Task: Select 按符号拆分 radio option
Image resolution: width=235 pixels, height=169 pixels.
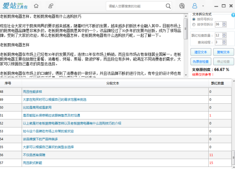Action: [194, 19]
